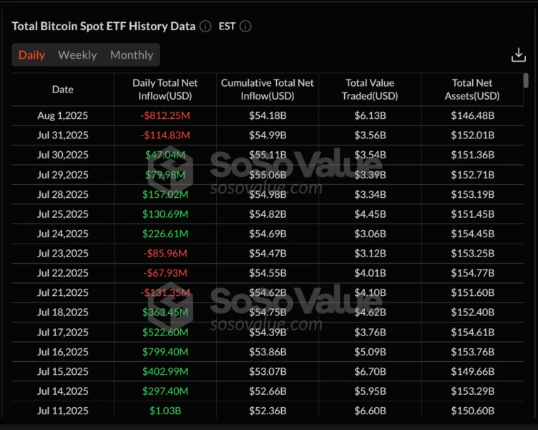Click the $522.60M inflow value

coord(165,332)
